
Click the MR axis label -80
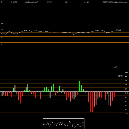tap(126, 110)
